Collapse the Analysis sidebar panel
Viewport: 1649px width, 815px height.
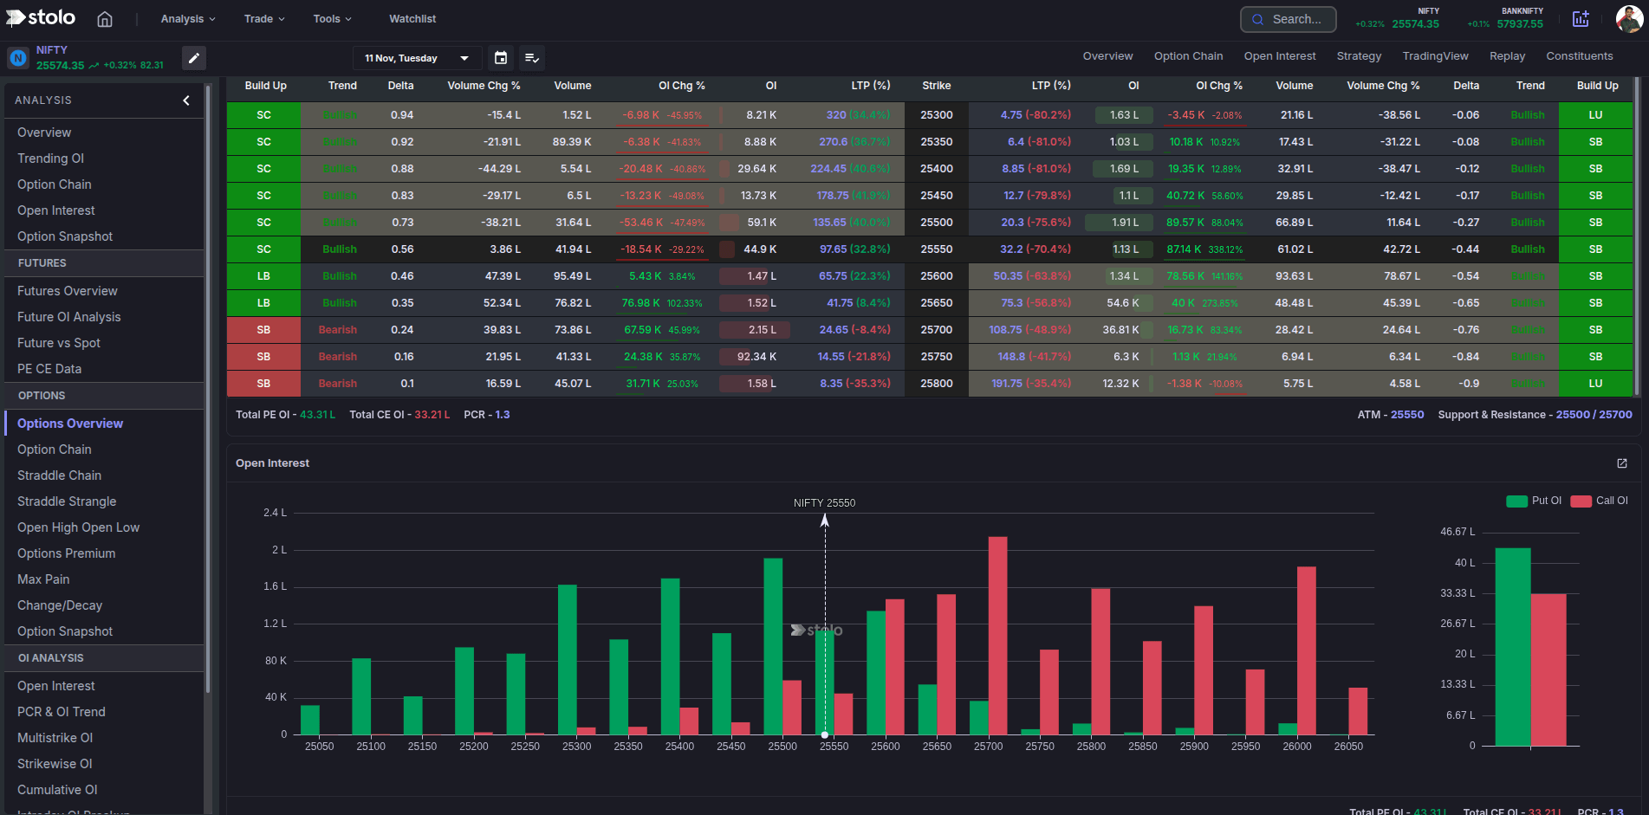tap(185, 100)
